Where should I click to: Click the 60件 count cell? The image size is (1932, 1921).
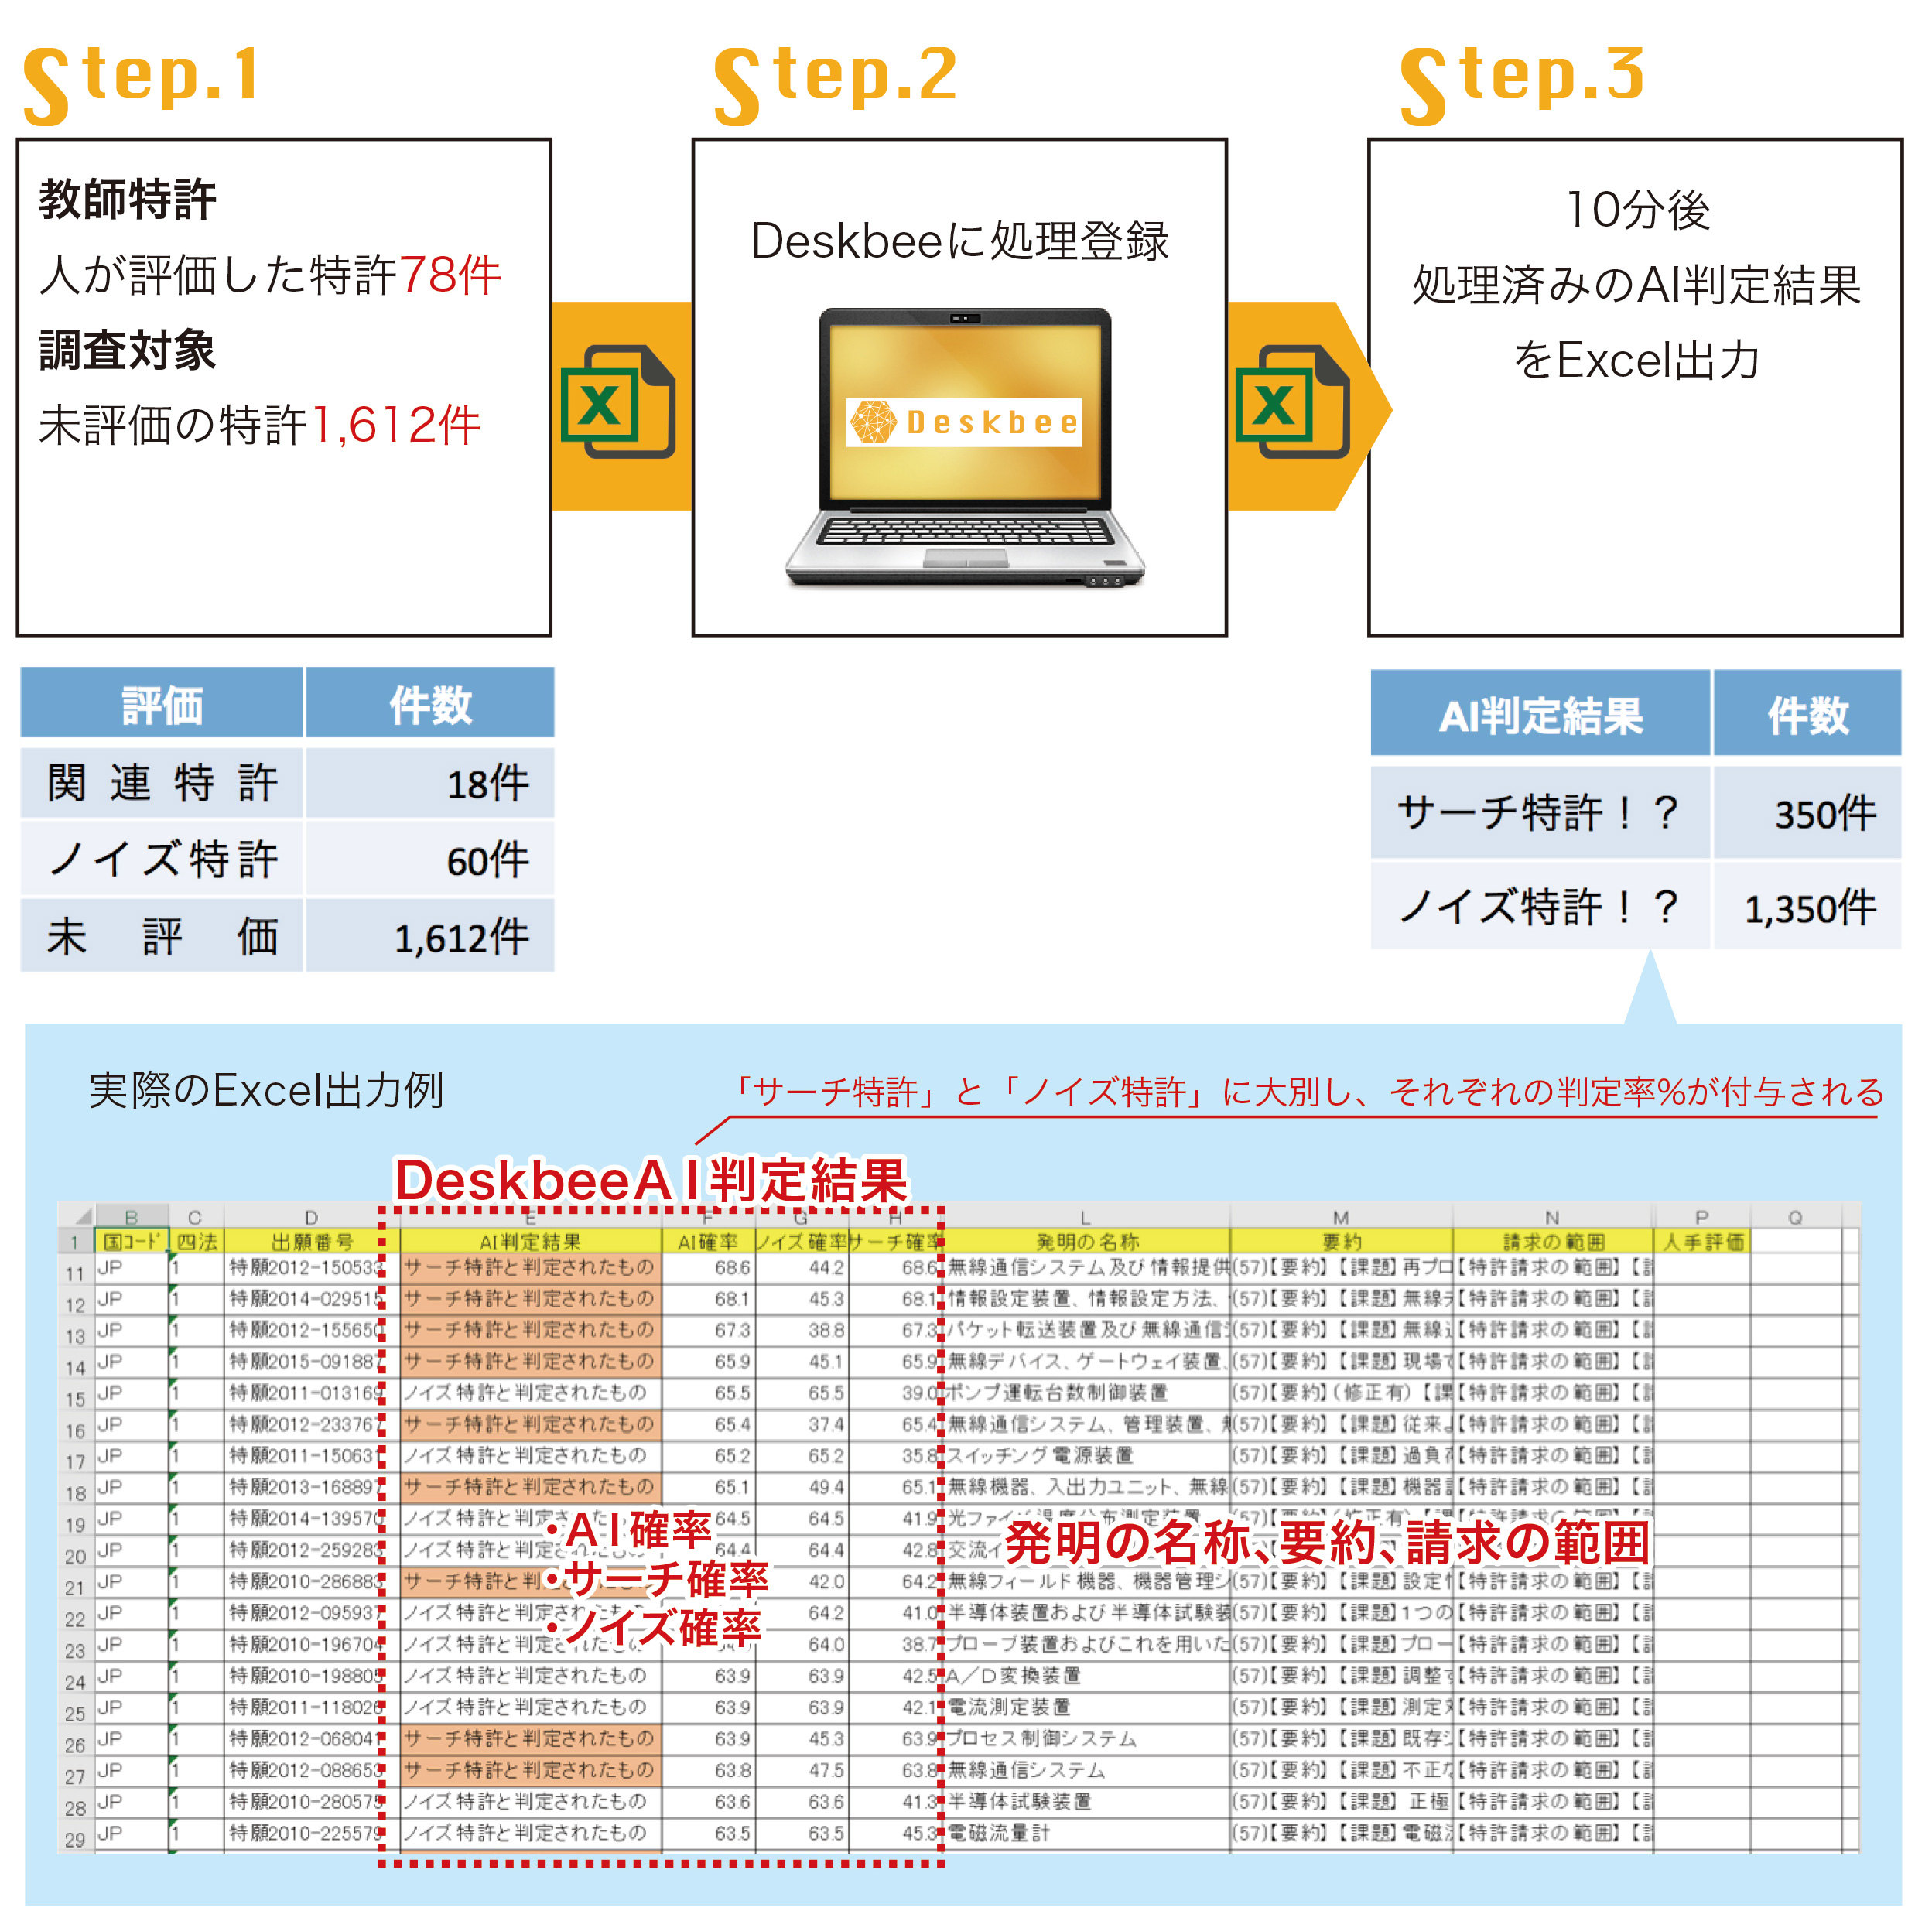tap(430, 859)
